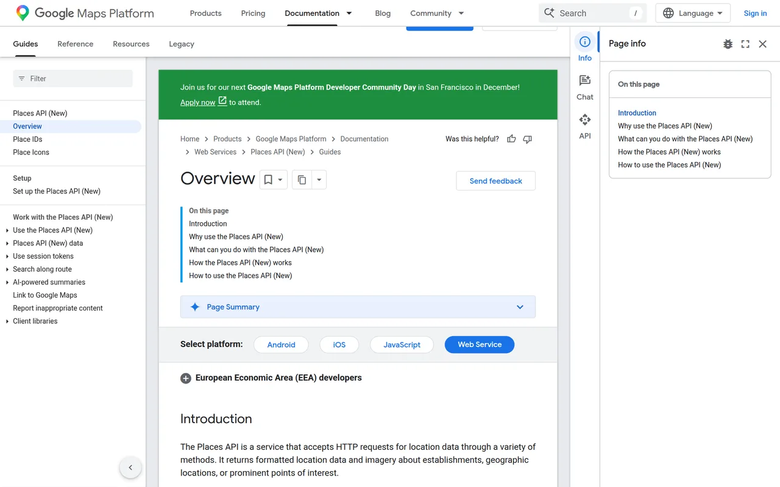Click the Google Maps Platform logo
This screenshot has width=780, height=487.
coord(85,13)
